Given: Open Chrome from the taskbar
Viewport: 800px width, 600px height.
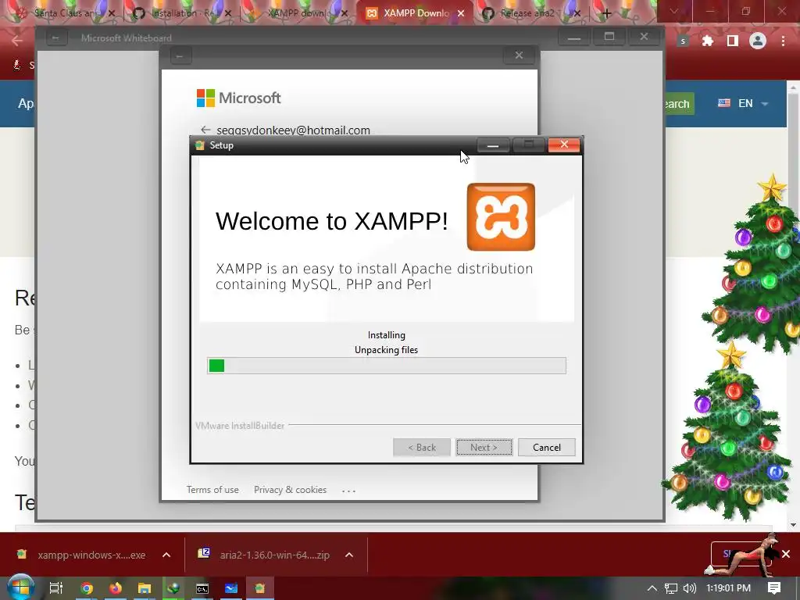Looking at the screenshot, I should pyautogui.click(x=87, y=588).
